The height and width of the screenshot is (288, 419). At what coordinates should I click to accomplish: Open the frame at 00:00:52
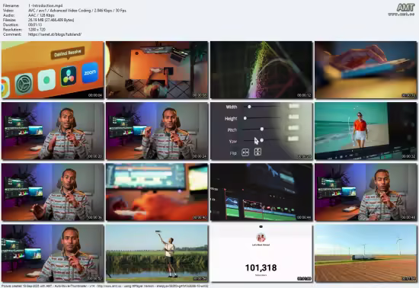click(53, 253)
